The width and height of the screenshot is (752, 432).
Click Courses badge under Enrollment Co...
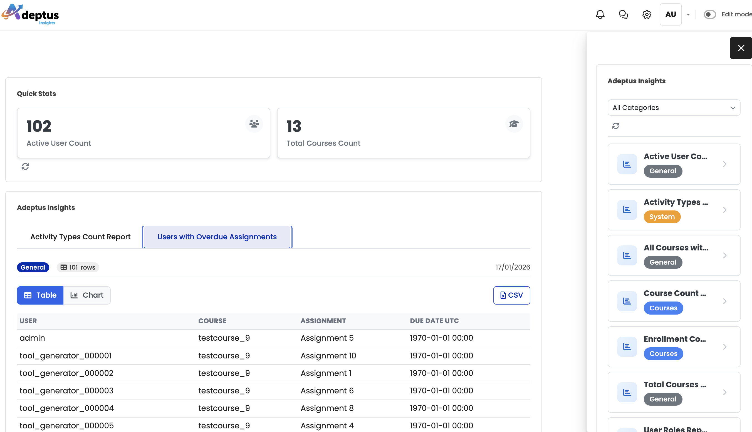(x=663, y=354)
